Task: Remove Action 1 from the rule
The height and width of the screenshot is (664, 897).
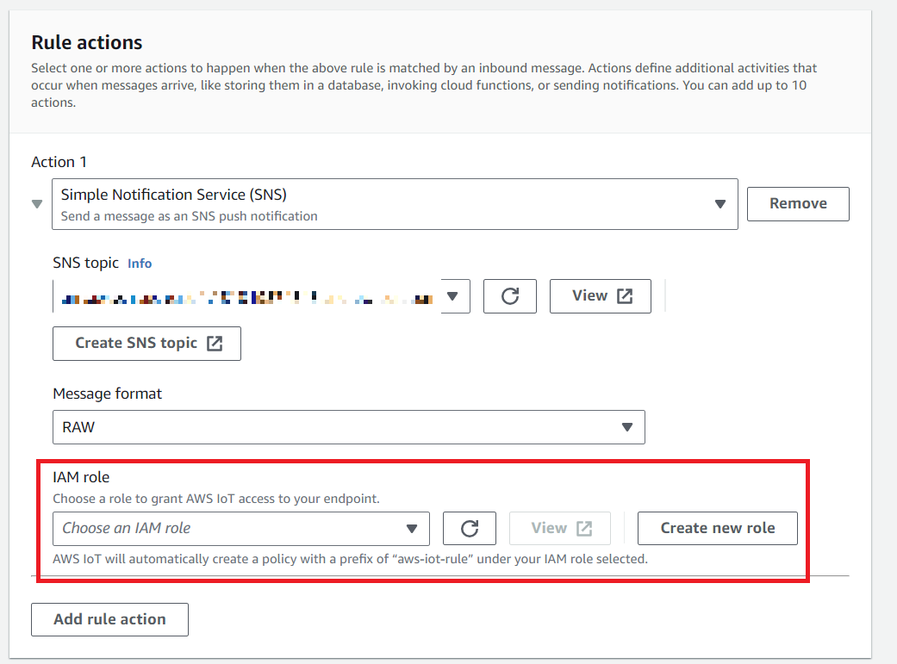Action: [798, 204]
